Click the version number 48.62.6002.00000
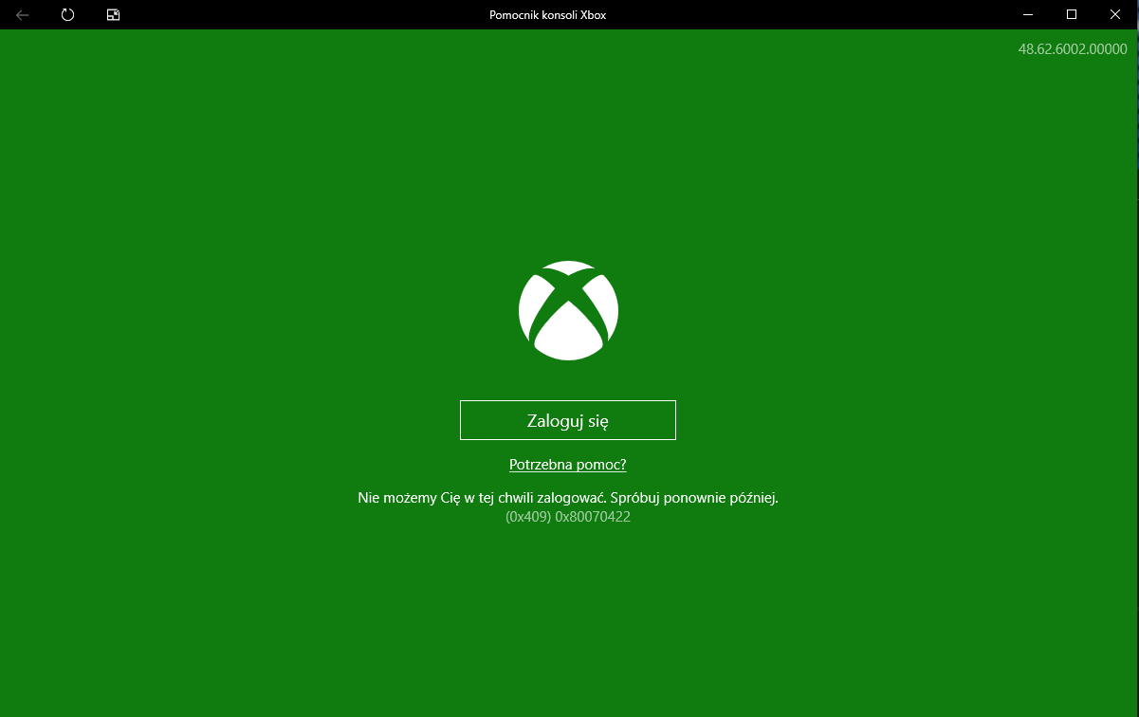Screen dimensions: 1139x717 pyautogui.click(x=1073, y=49)
